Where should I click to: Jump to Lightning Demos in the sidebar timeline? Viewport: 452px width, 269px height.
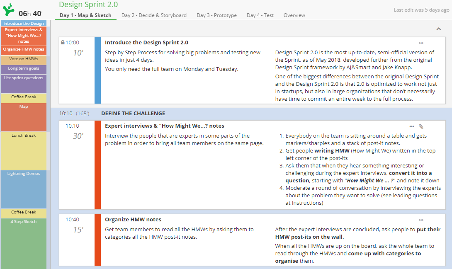(x=24, y=174)
